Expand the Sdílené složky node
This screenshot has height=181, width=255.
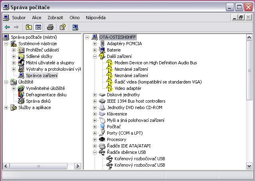pos(14,56)
